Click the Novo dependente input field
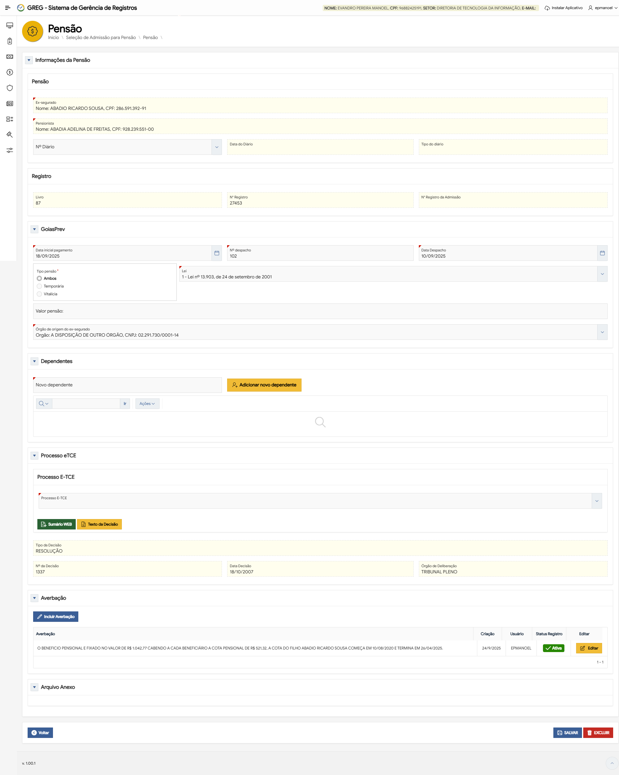 pyautogui.click(x=127, y=385)
